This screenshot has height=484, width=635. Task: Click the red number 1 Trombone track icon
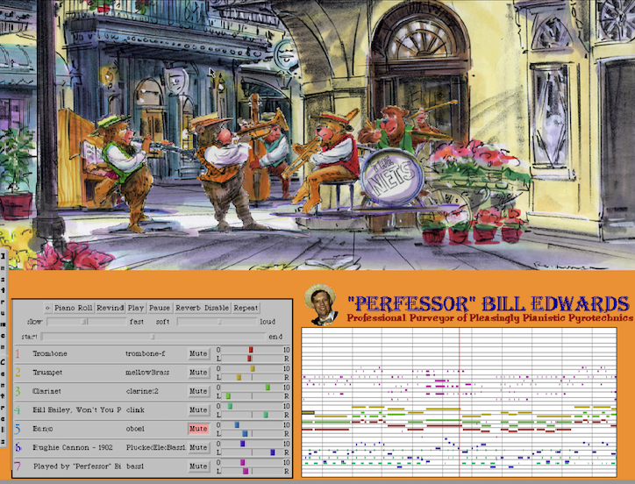17,354
